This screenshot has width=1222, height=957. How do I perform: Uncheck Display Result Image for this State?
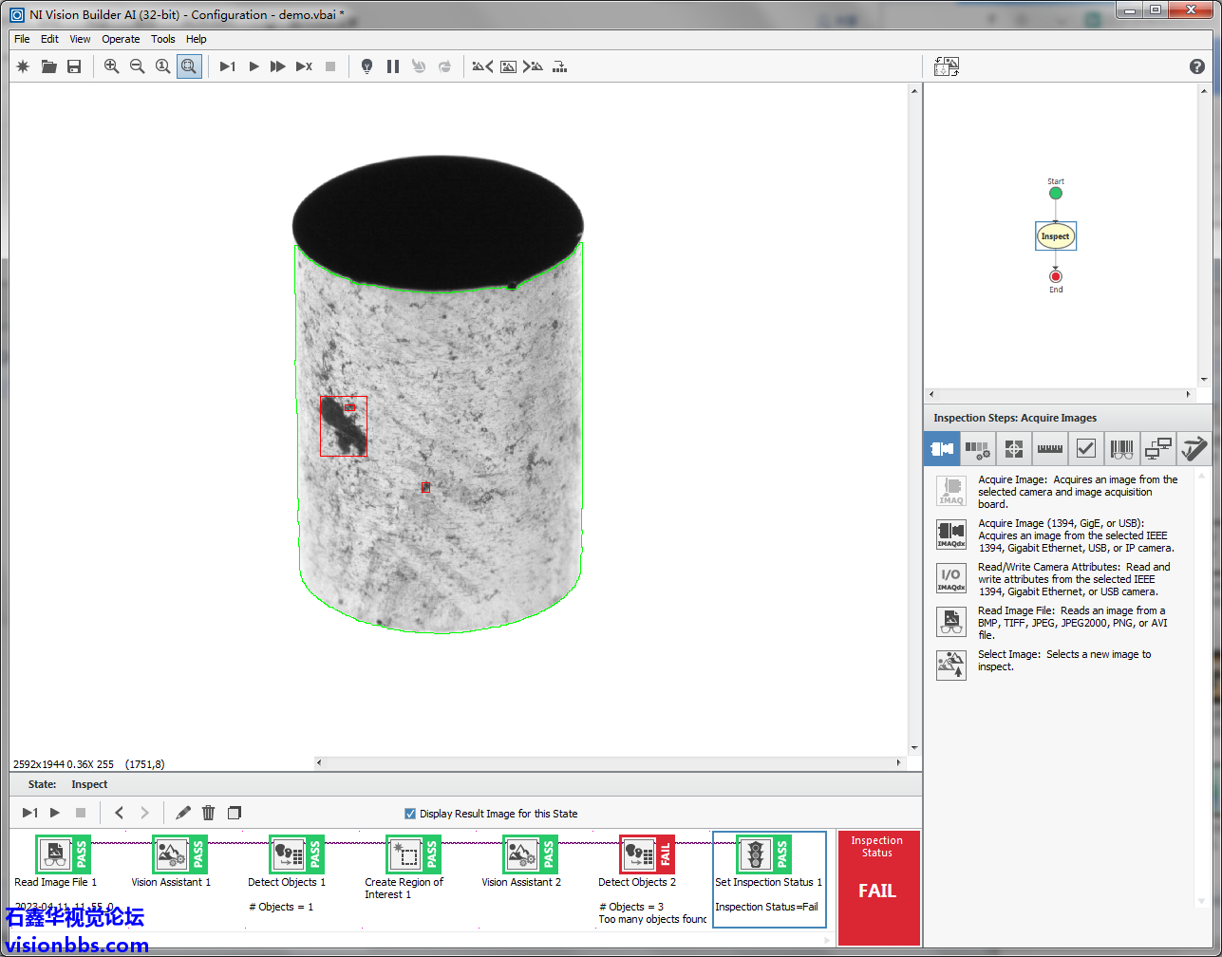(410, 814)
